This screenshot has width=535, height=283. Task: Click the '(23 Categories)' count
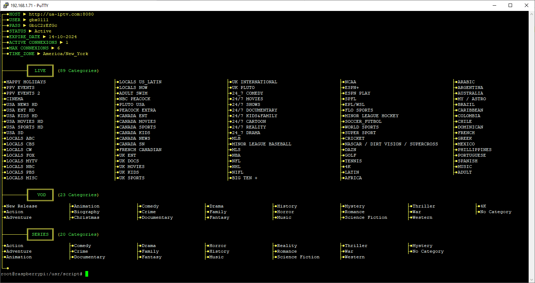pos(78,195)
